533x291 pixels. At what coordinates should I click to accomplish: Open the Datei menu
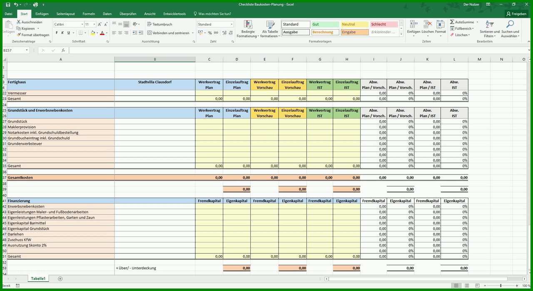pos(8,14)
